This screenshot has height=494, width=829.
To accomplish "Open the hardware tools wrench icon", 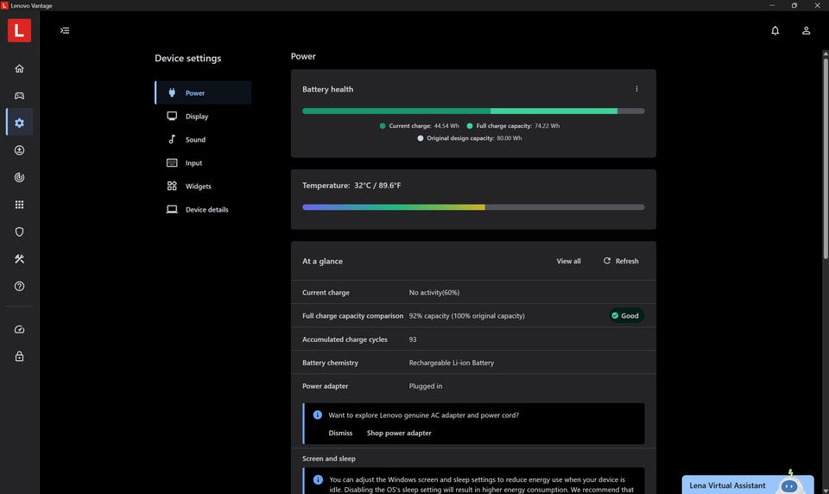I will coord(19,259).
